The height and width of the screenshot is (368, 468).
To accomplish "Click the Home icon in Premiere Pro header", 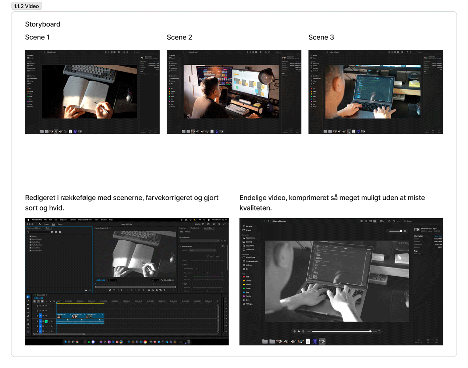I will pyautogui.click(x=39, y=224).
